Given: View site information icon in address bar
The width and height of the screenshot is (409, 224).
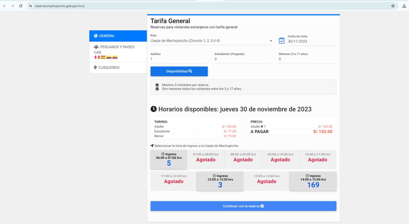Looking at the screenshot, I should click(30, 6).
